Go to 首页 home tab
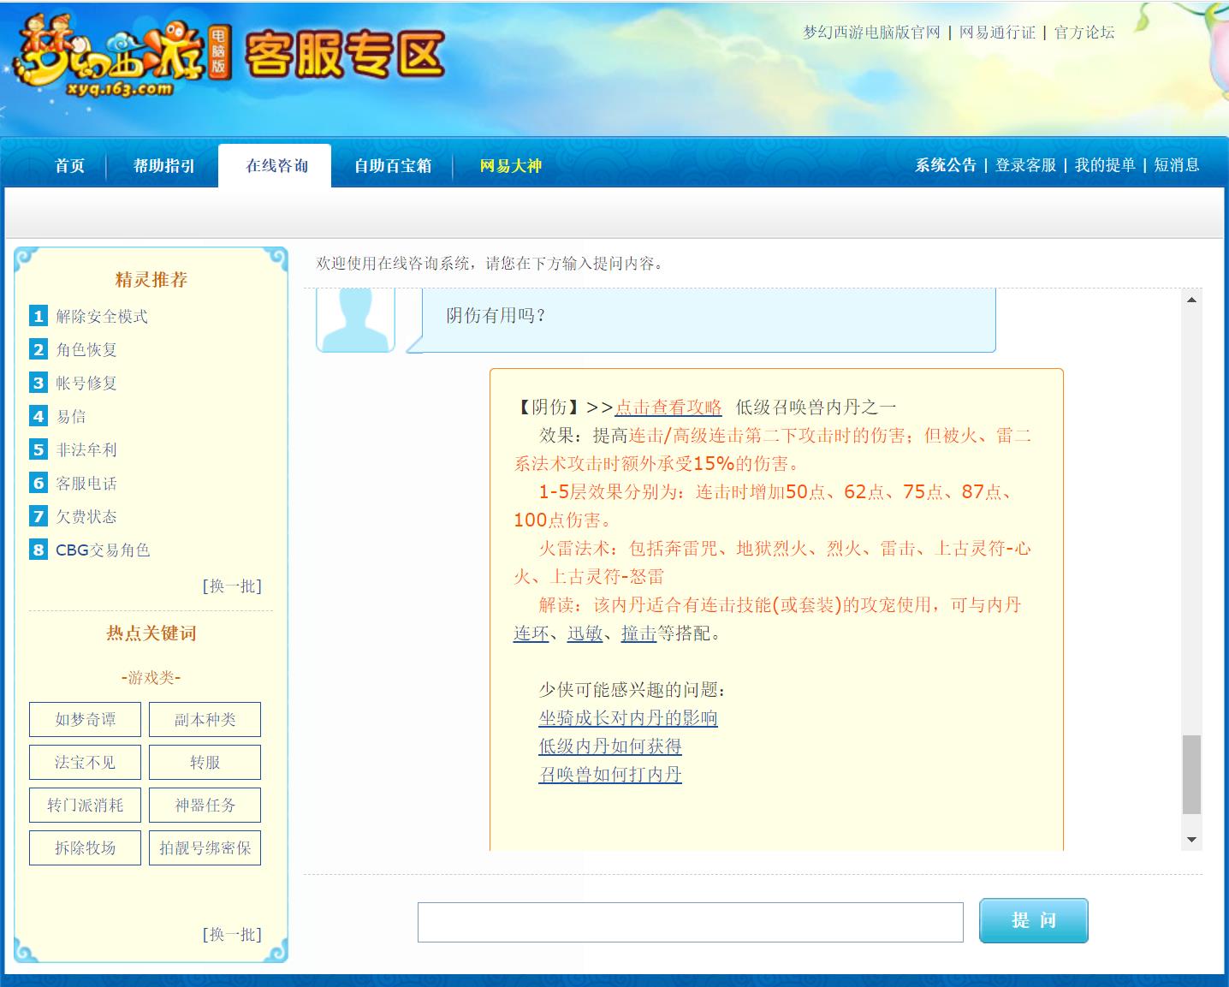This screenshot has height=987, width=1229. 69,165
